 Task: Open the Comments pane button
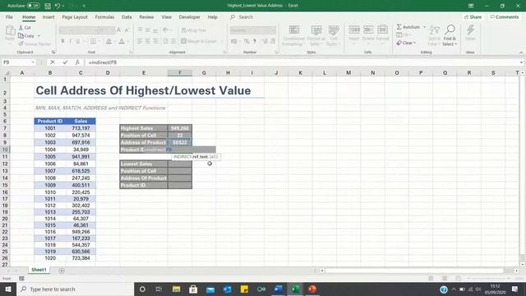pos(505,16)
